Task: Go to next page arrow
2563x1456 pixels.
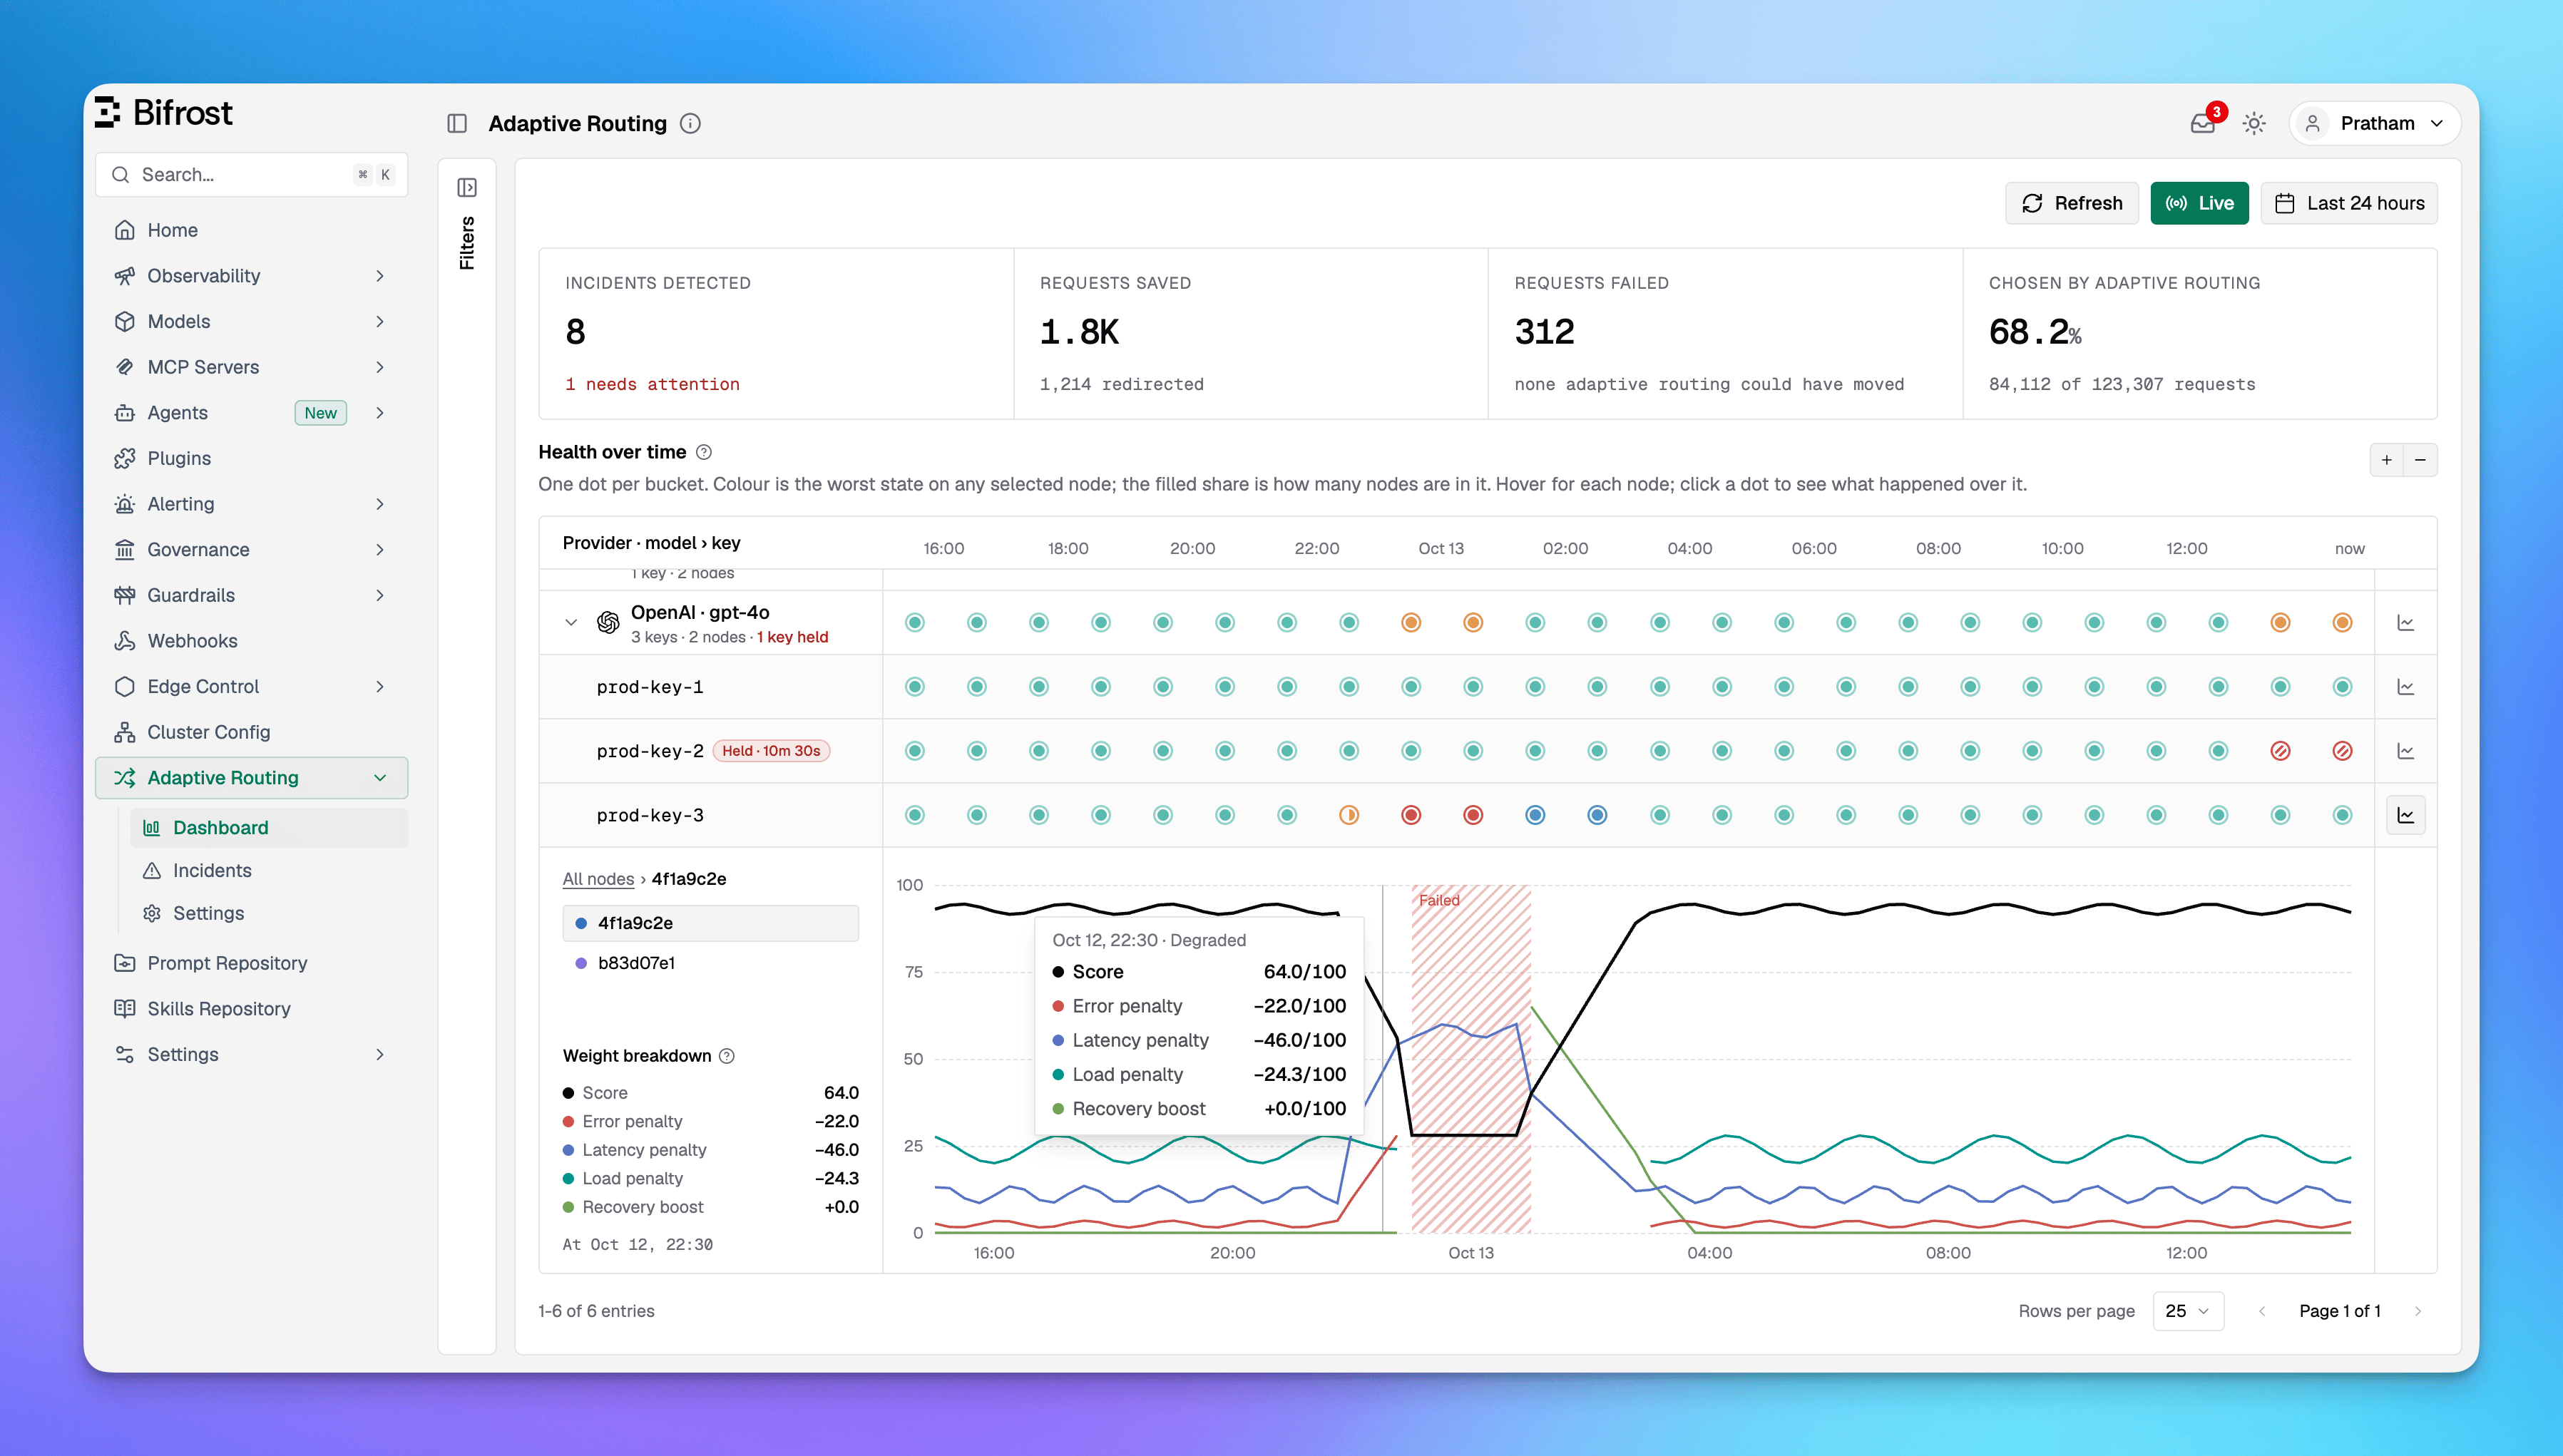Action: [x=2418, y=1311]
